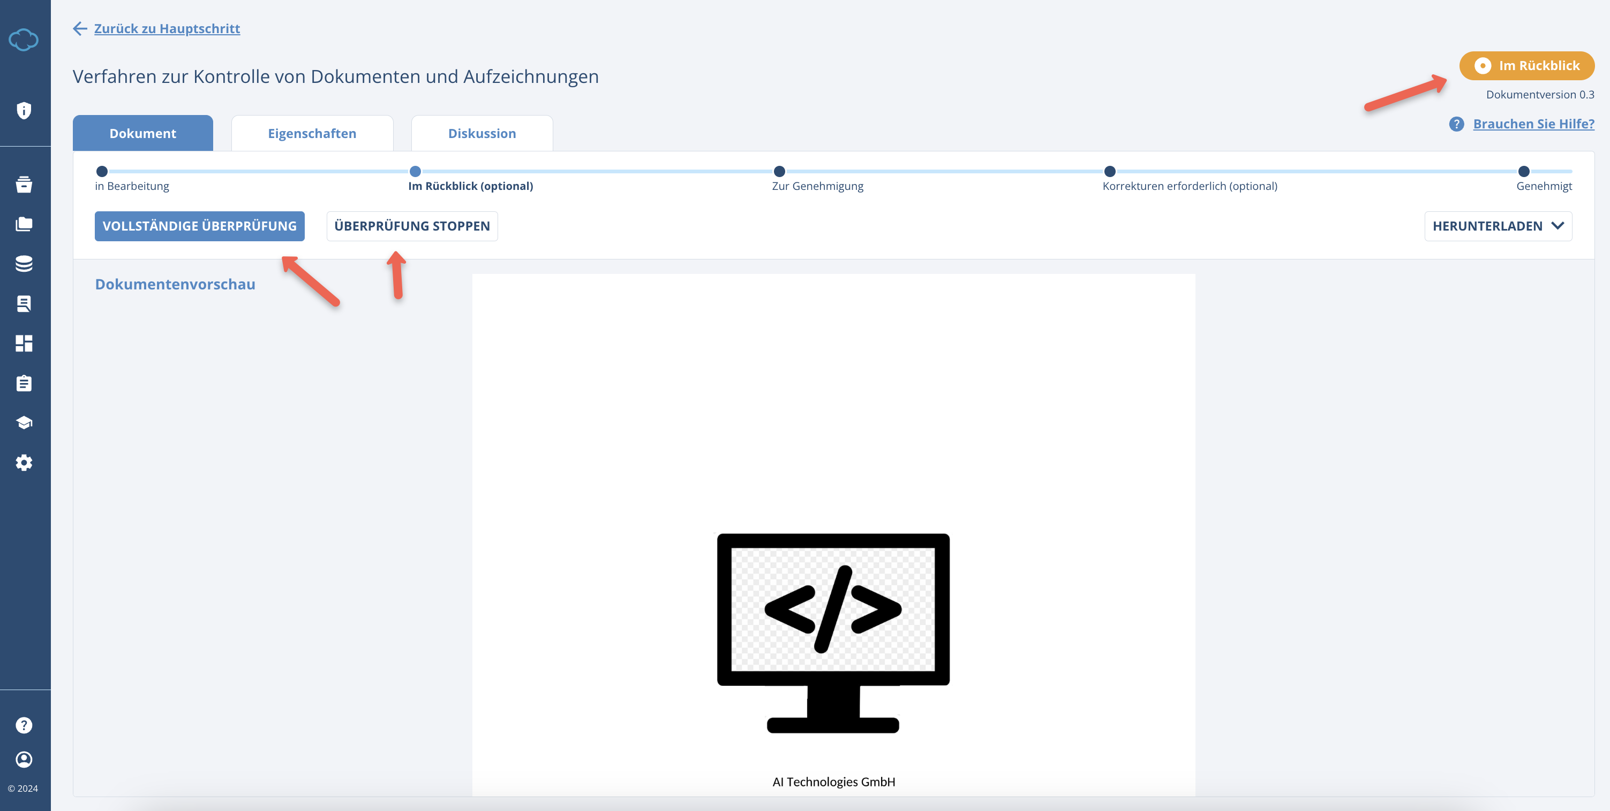The width and height of the screenshot is (1610, 811).
Task: Open the training graduation cap icon
Action: click(x=24, y=422)
